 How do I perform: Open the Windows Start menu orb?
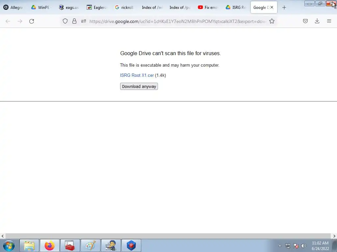(x=9, y=245)
